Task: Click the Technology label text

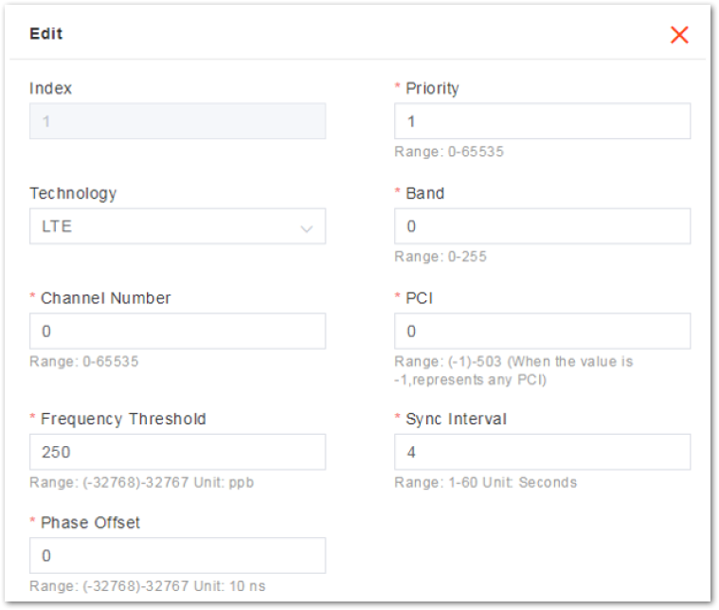Action: pyautogui.click(x=73, y=193)
